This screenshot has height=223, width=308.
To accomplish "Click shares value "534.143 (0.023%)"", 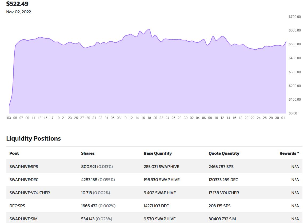I will [x=97, y=219].
